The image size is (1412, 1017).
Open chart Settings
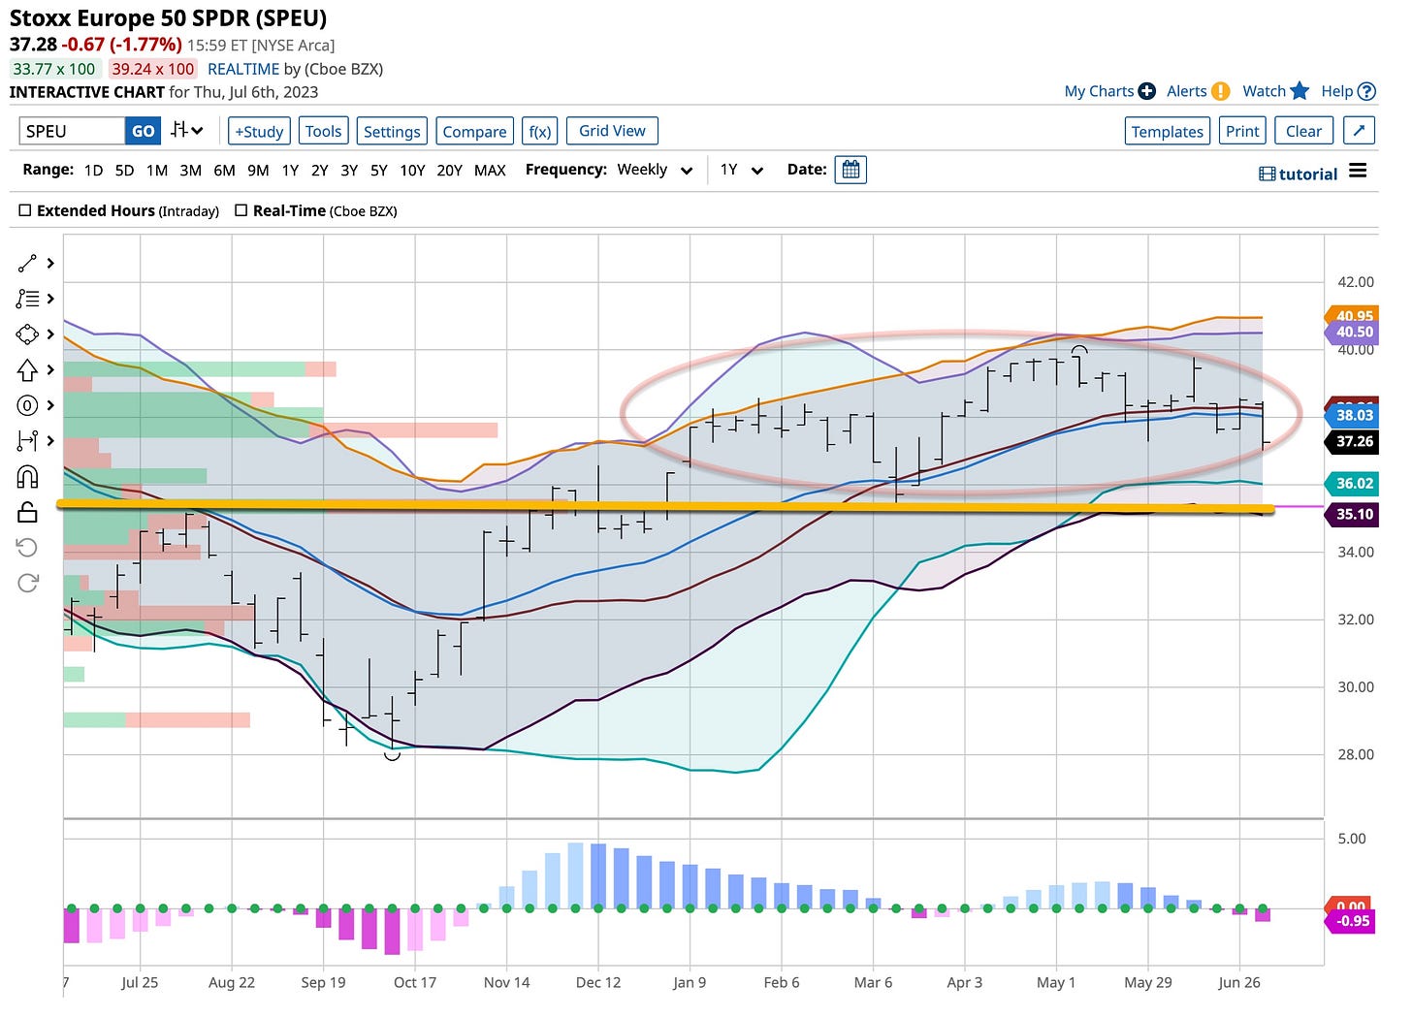392,131
